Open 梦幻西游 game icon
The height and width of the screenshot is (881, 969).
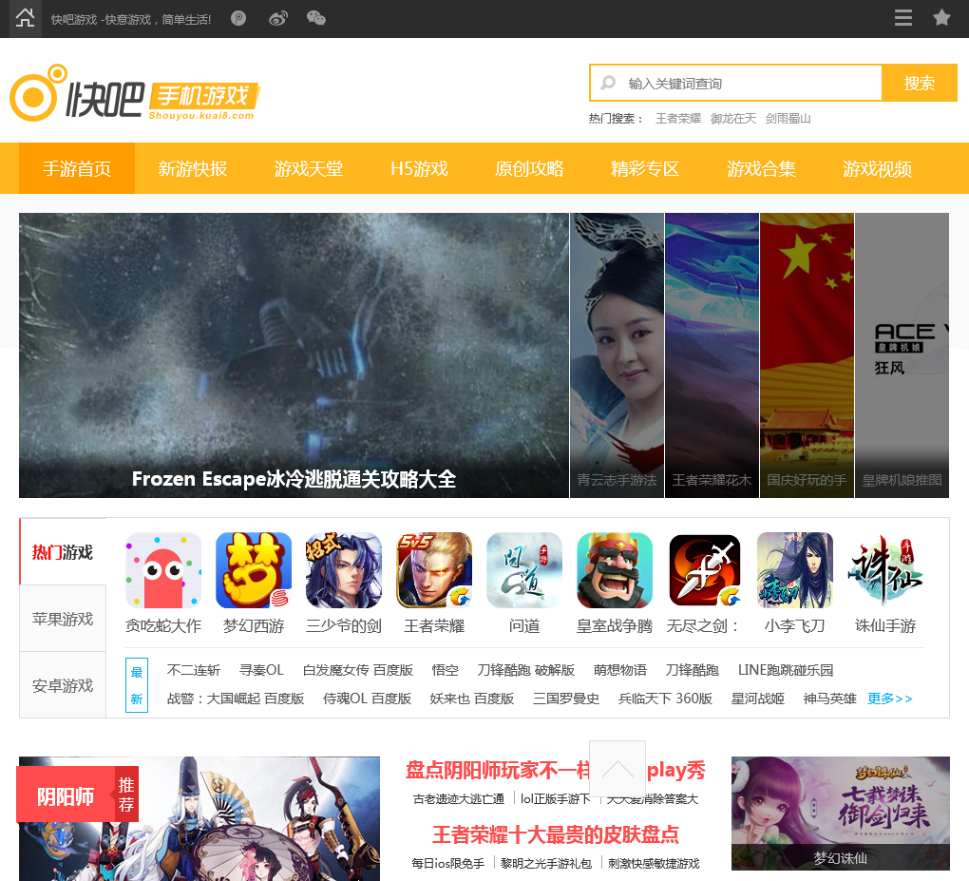pyautogui.click(x=254, y=570)
